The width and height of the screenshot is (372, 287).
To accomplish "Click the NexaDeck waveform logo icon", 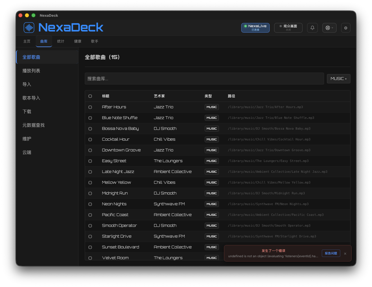I will [x=29, y=28].
